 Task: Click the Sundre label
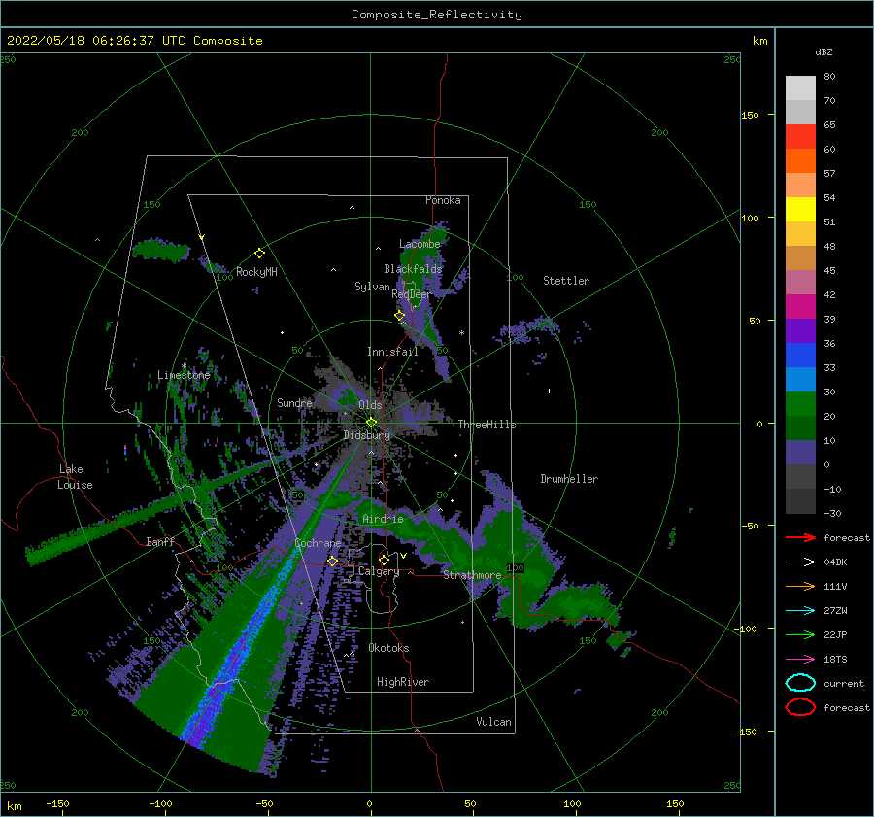[x=294, y=402]
